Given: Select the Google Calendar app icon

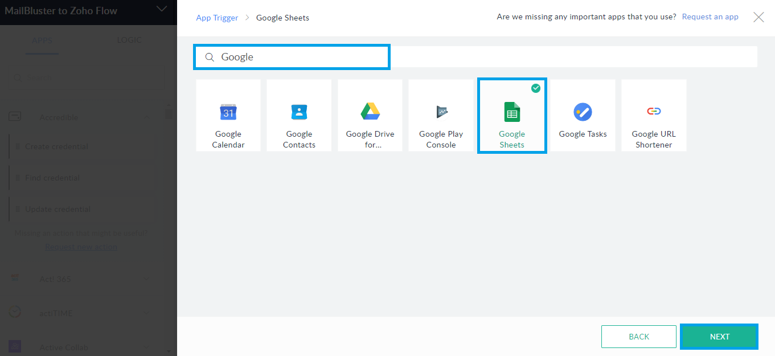Looking at the screenshot, I should 228,115.
